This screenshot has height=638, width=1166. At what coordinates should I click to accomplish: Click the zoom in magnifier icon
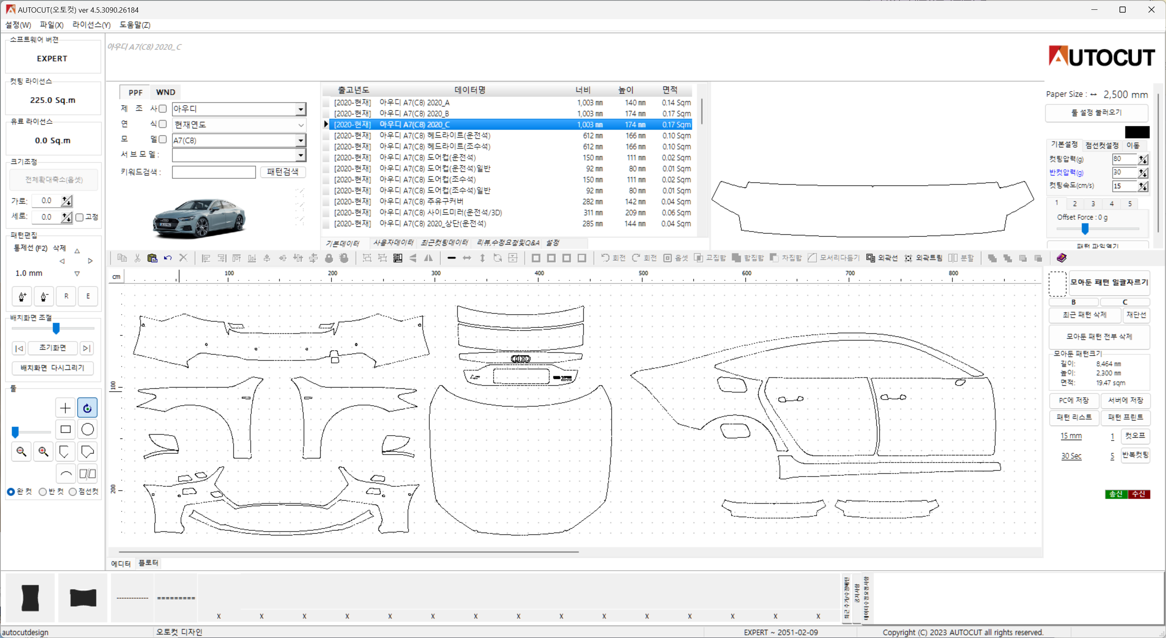pyautogui.click(x=44, y=451)
